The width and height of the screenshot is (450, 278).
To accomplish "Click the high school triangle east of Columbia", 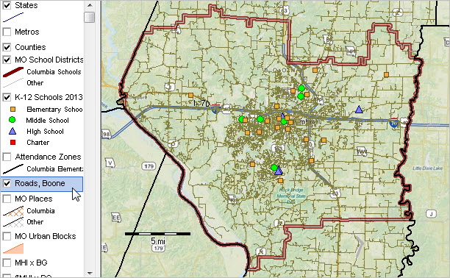I will (x=359, y=110).
